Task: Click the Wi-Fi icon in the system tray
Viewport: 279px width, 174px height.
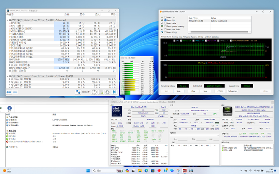Action: [255, 171]
